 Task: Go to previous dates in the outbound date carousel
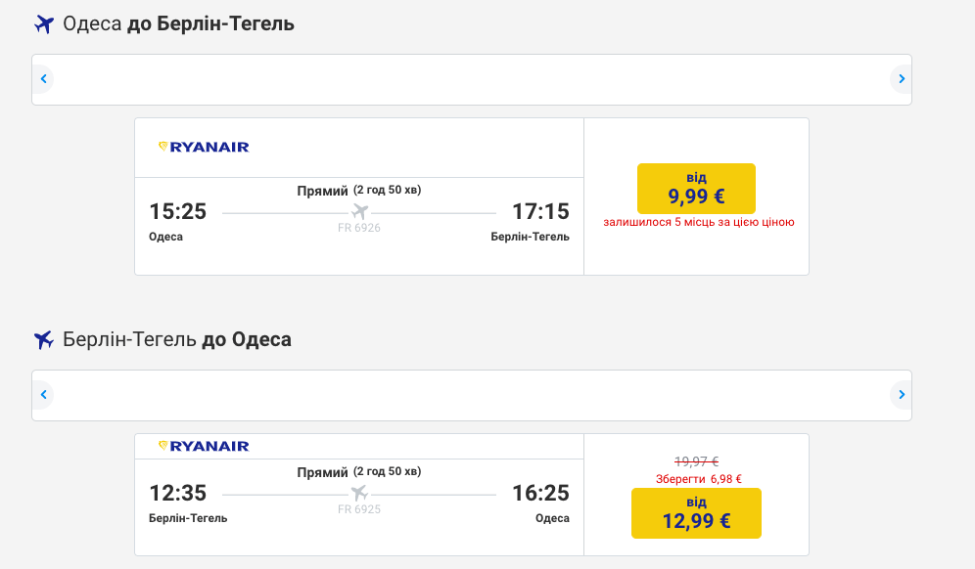[x=43, y=79]
